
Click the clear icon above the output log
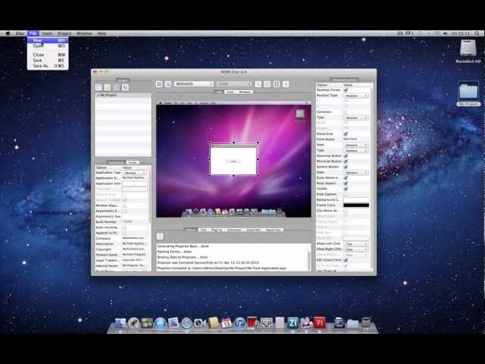[160, 237]
